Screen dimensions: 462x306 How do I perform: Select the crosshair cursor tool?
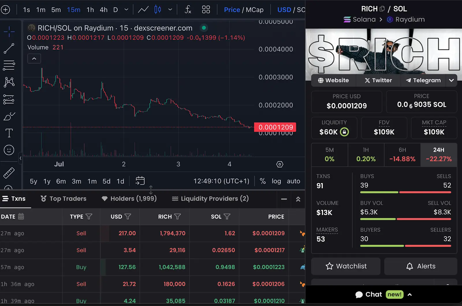point(9,32)
